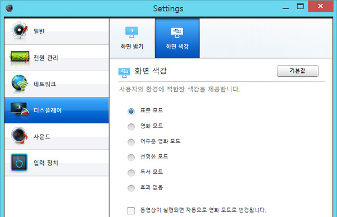The height and width of the screenshot is (217, 337).
Task: Click the 화면 색감 section header icon
Action: click(124, 72)
